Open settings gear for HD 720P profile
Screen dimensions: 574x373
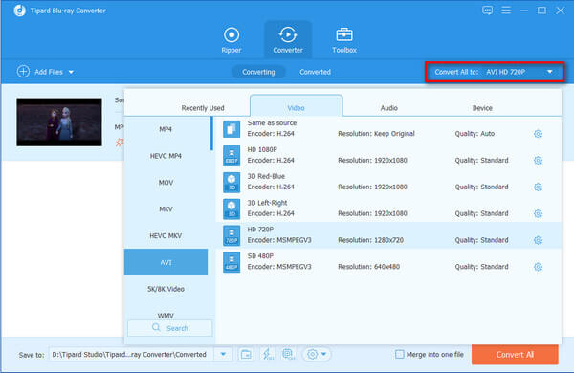pyautogui.click(x=538, y=240)
